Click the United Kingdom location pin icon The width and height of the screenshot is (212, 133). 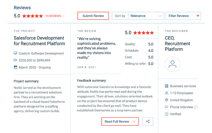(x=167, y=100)
